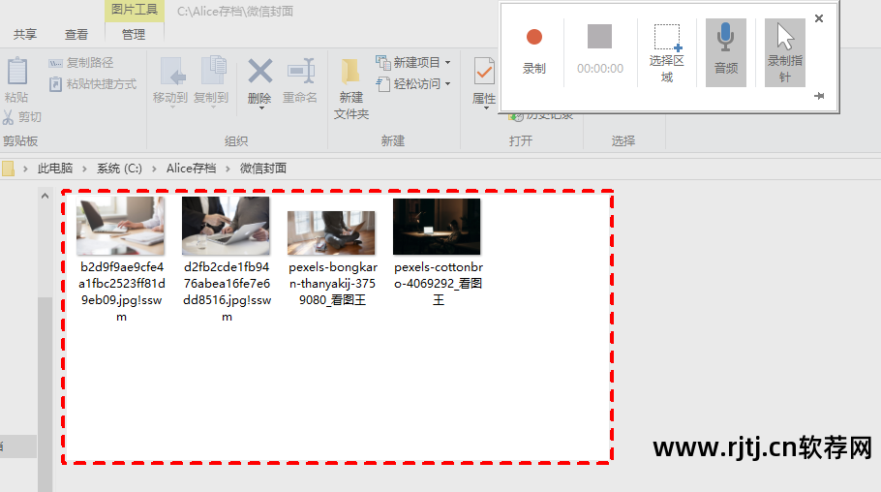Viewport: 881px width, 492px height.
Task: Click the Delete (删除) X icon
Action: [260, 72]
